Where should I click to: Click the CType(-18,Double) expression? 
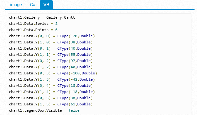76,92
